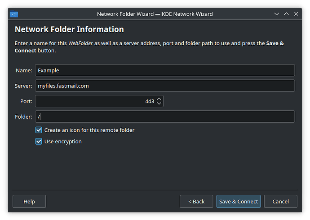Disable the 'Use encryption' checkbox

point(39,142)
